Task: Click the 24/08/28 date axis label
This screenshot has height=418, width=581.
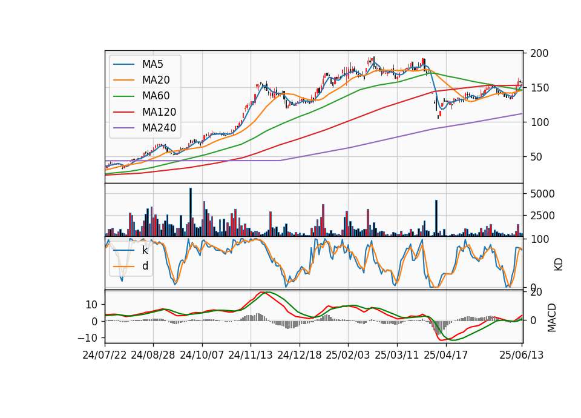Action: point(153,355)
